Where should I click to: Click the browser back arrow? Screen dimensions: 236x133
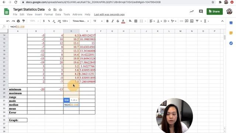click(4, 2)
